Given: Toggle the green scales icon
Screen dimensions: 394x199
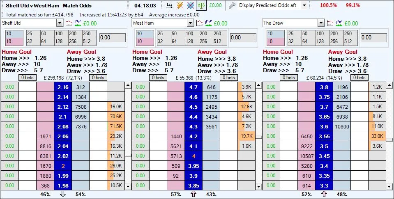Looking at the screenshot, I should 202,5.
